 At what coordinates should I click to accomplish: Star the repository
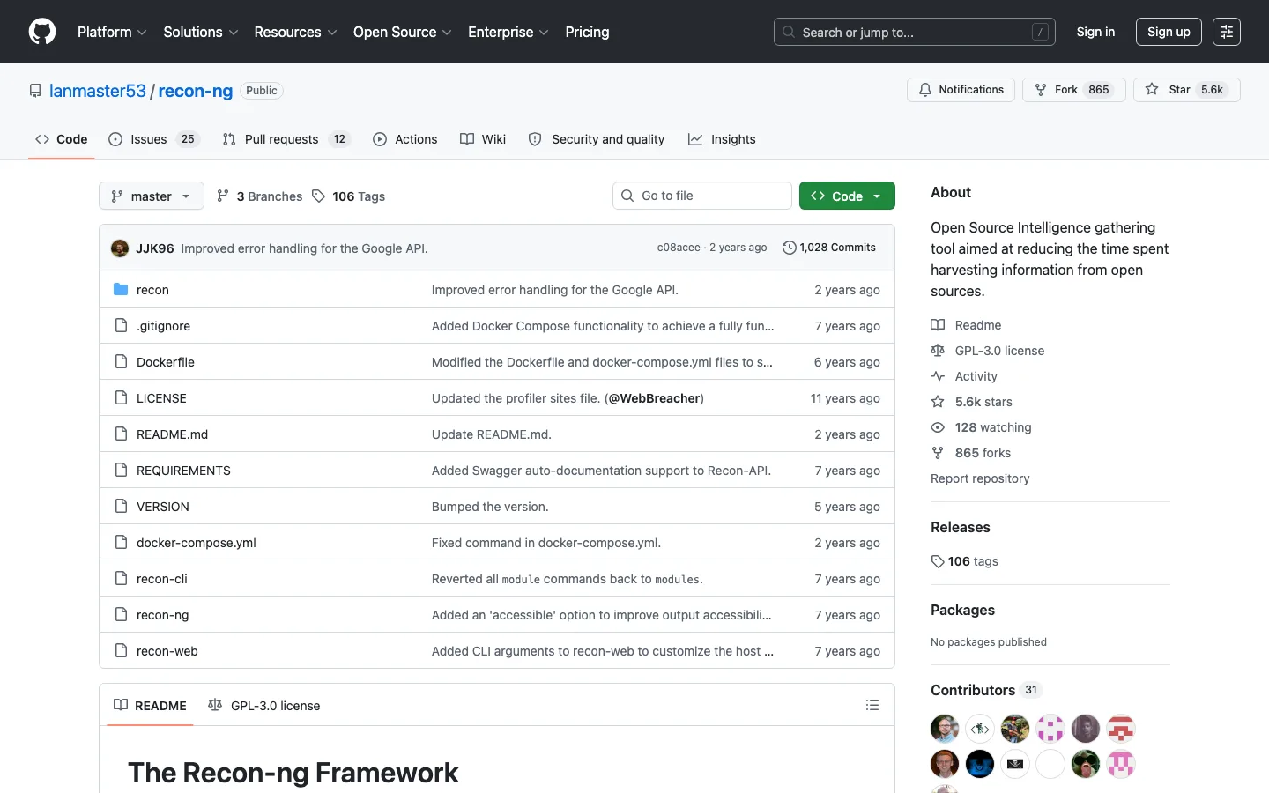[x=1186, y=90]
